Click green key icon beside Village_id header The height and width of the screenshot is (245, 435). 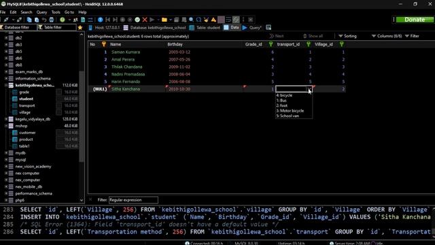coord(341,44)
